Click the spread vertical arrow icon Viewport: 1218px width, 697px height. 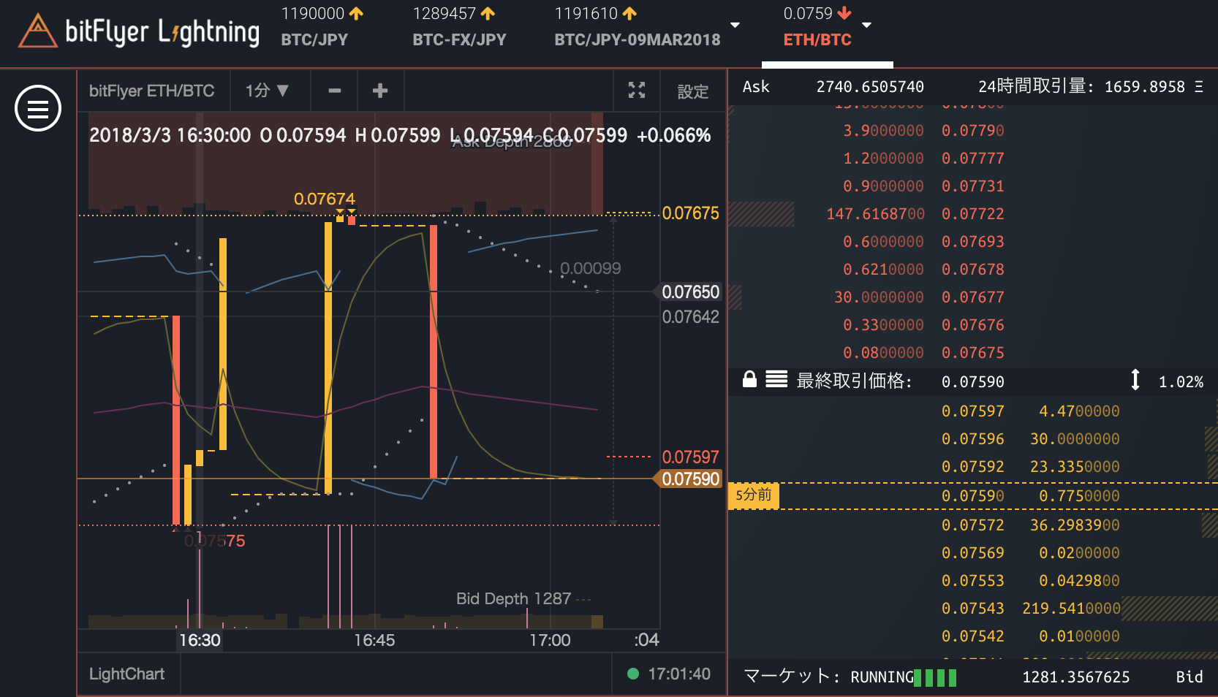point(1135,380)
